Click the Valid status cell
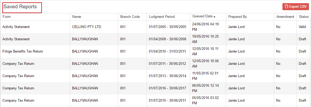This screenshot has width=311, height=107. pyautogui.click(x=302, y=27)
